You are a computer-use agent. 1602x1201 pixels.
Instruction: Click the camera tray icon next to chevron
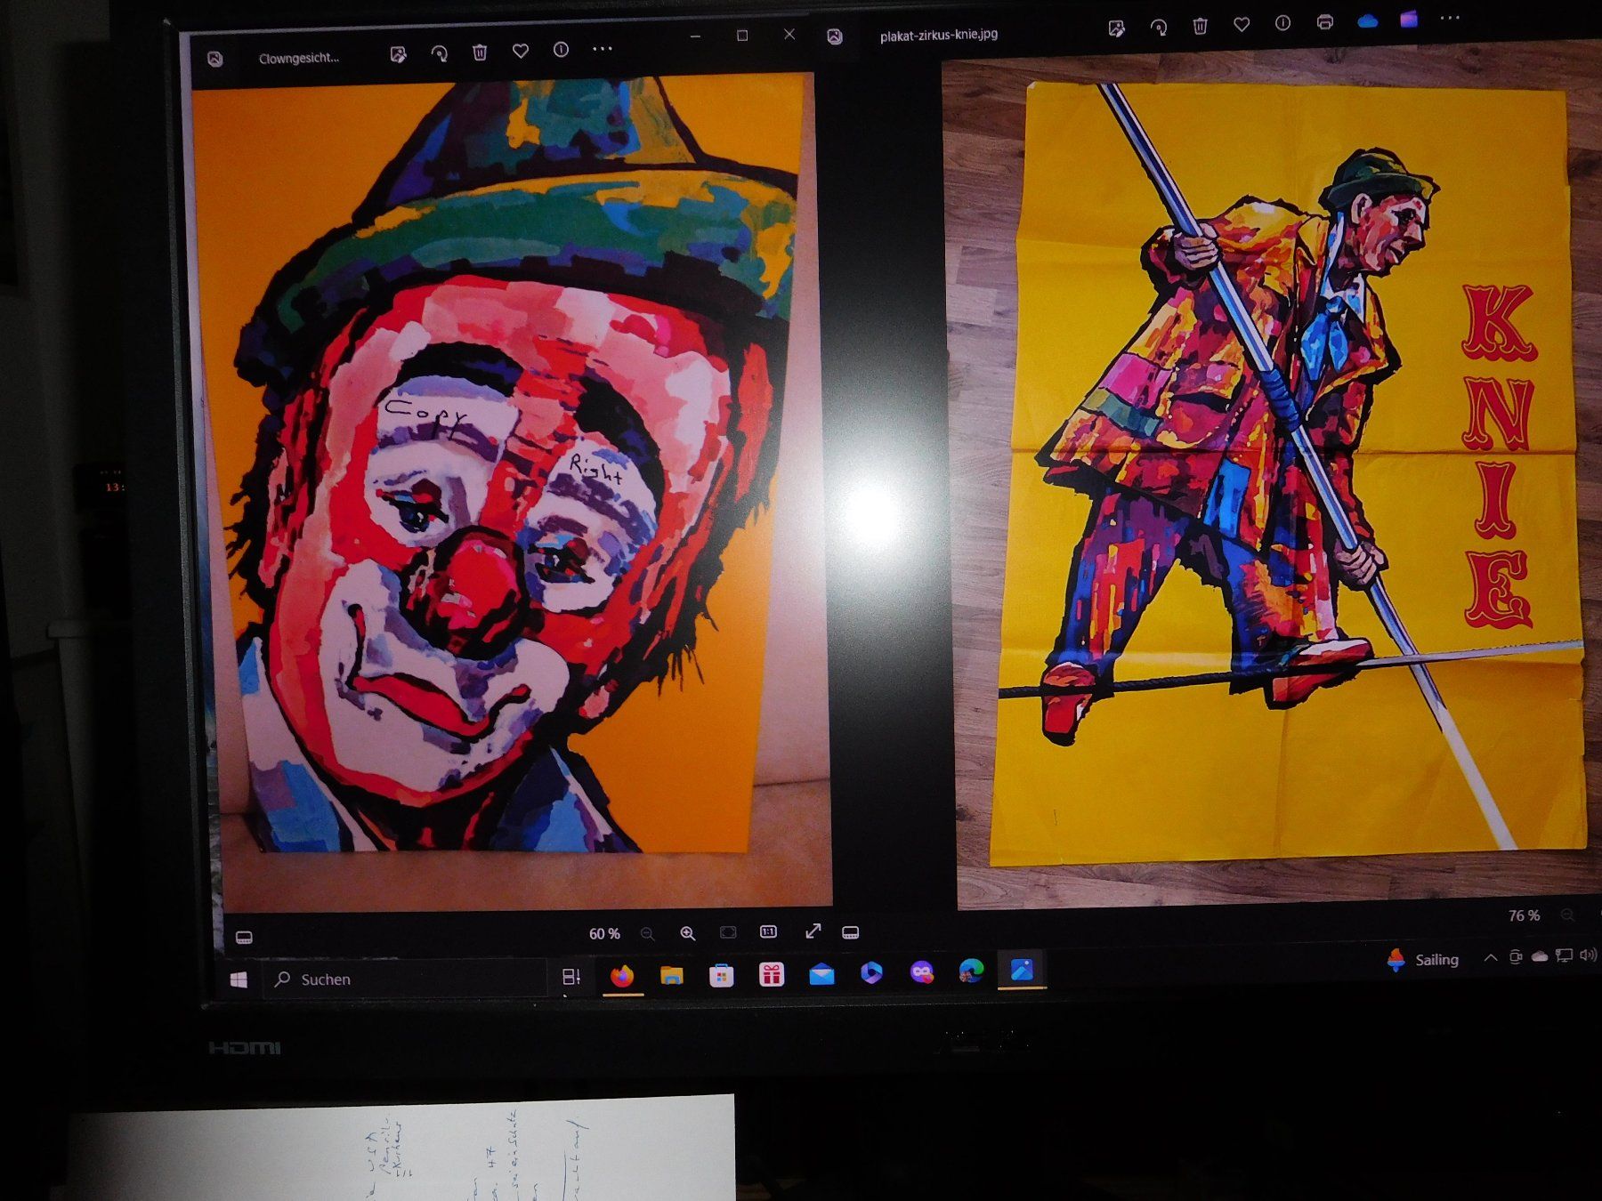1515,957
